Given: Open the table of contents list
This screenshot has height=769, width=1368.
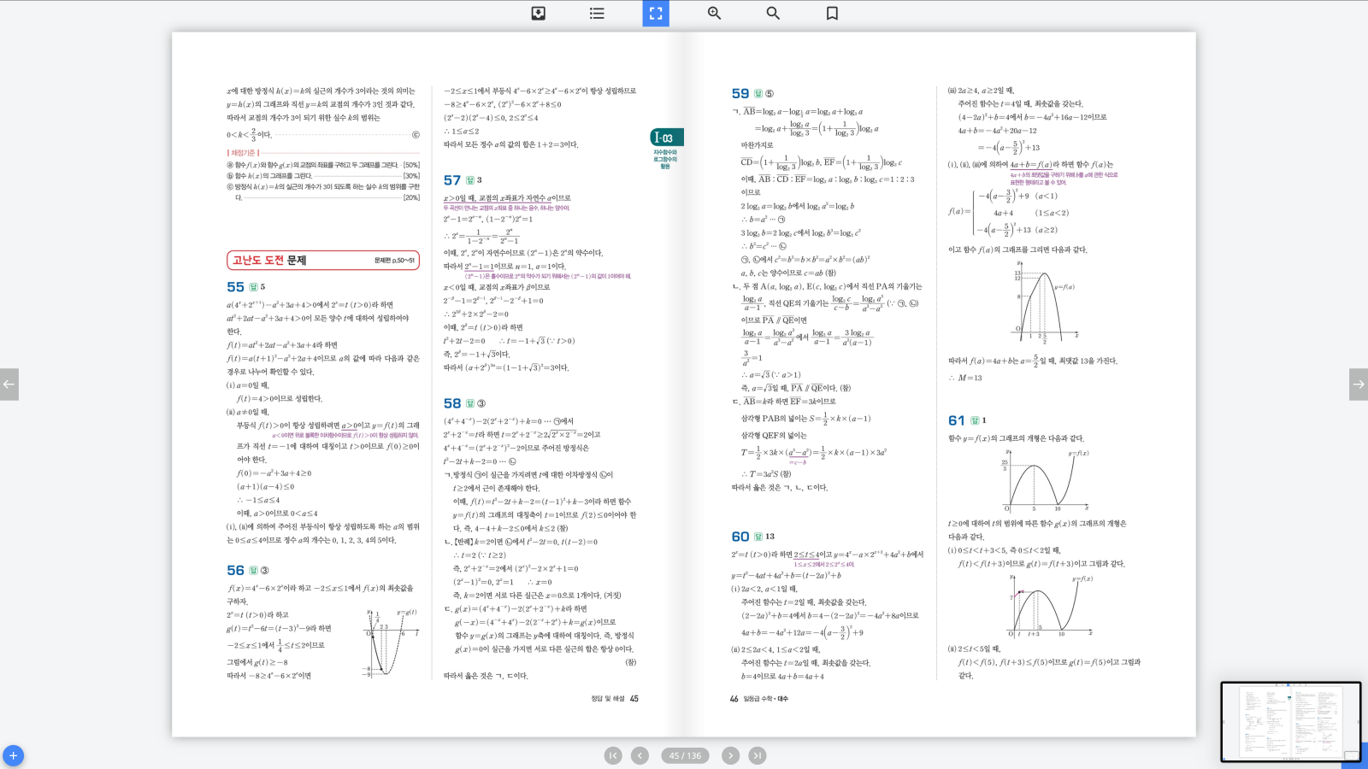Looking at the screenshot, I should pos(597,13).
